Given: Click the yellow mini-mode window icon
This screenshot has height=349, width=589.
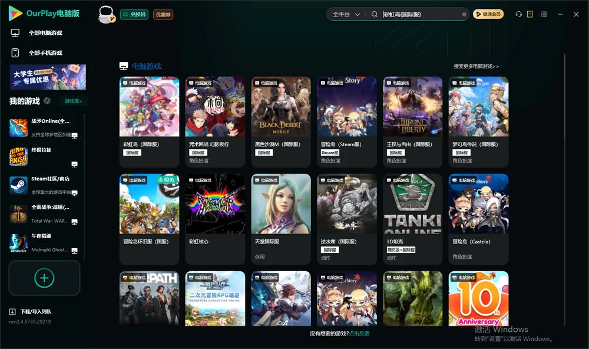Looking at the screenshot, I should (530, 14).
